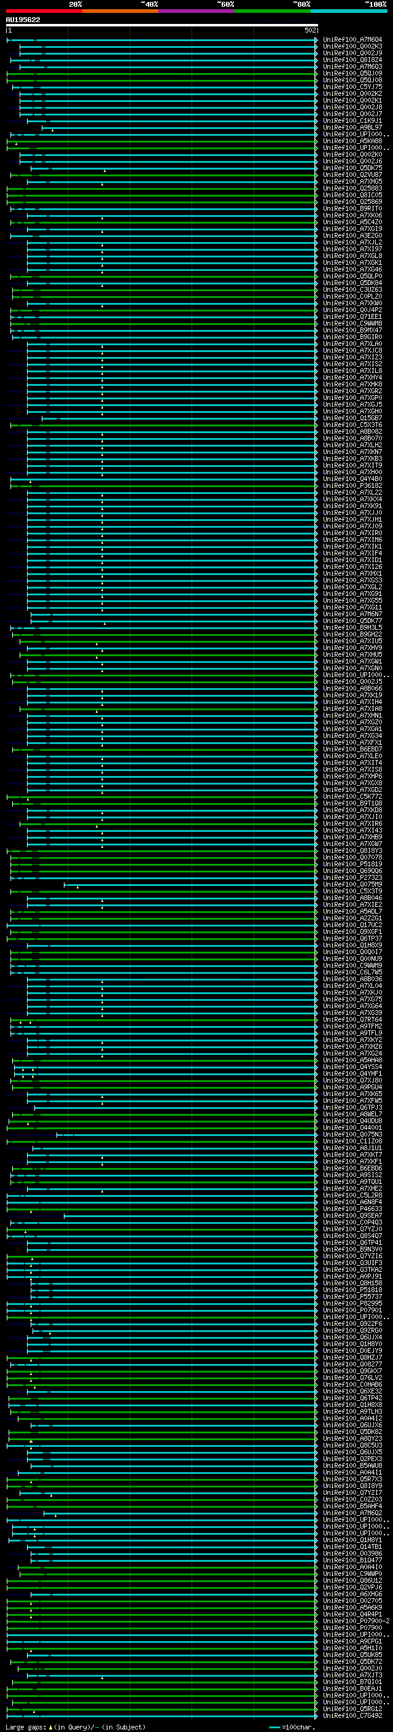Open the last hit UniRef100_C7G492

352,1716
